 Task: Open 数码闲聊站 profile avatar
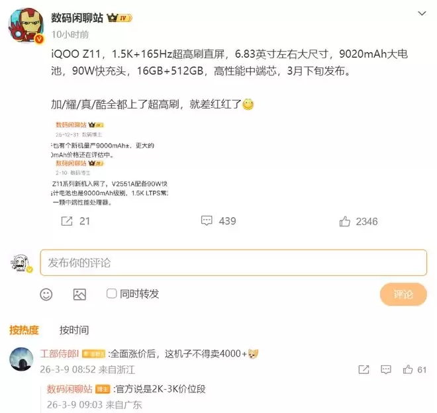(x=26, y=25)
